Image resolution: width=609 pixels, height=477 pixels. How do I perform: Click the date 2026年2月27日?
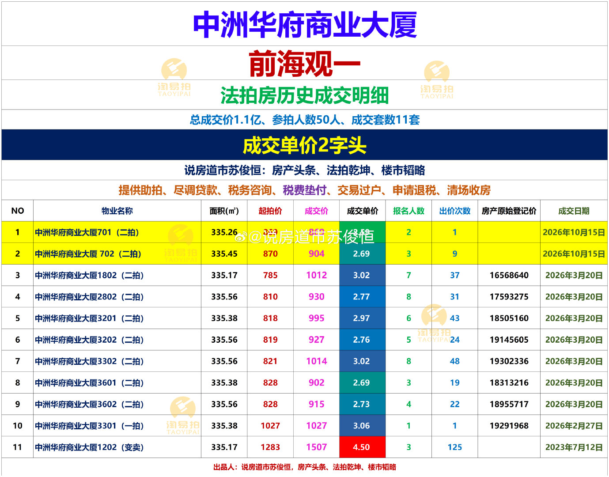pyautogui.click(x=574, y=426)
